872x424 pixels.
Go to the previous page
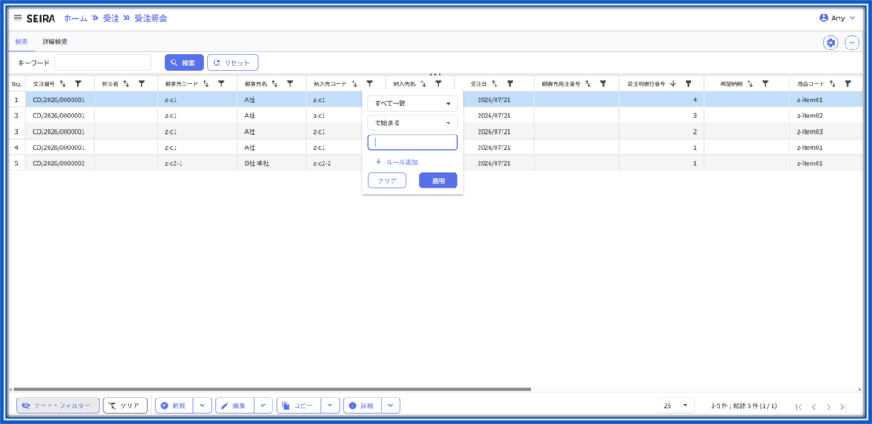coord(813,406)
